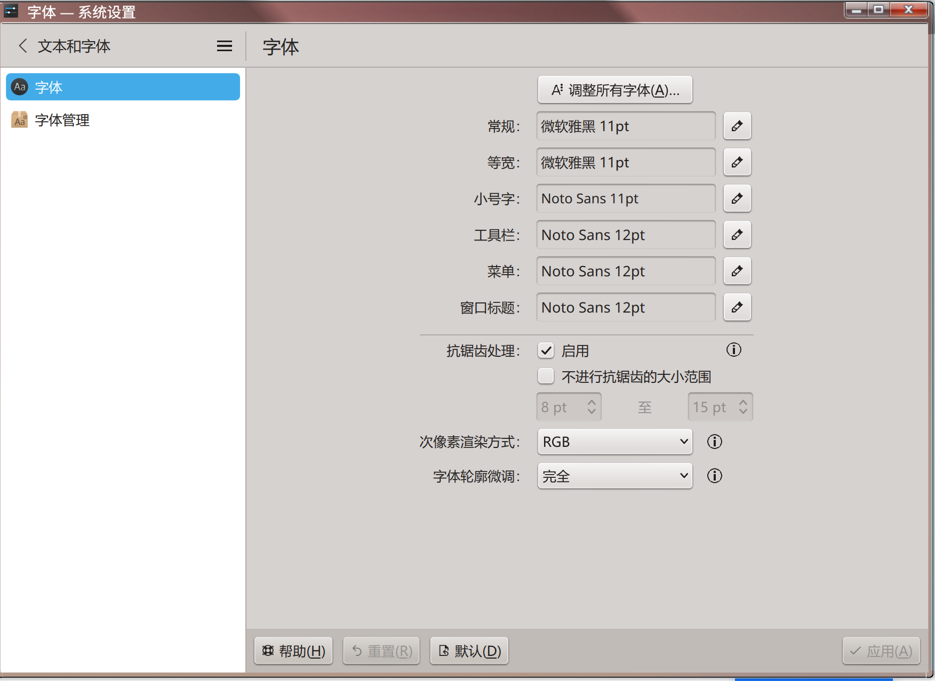935x681 pixels.
Task: Open the hamburger menu in sidebar header
Action: [225, 46]
